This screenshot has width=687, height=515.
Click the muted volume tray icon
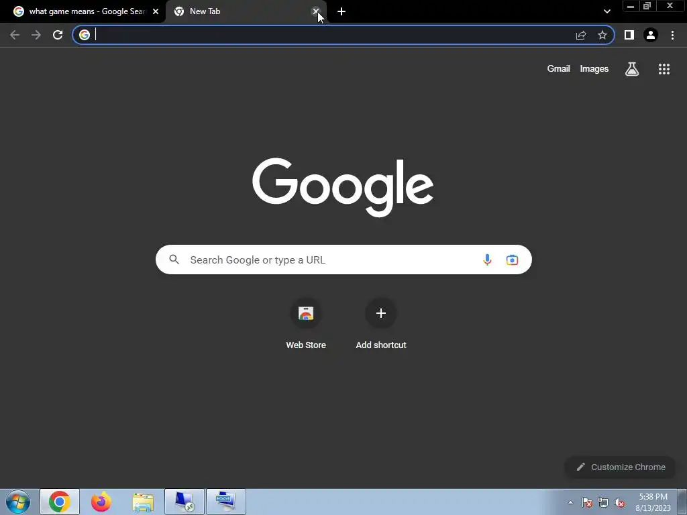619,502
